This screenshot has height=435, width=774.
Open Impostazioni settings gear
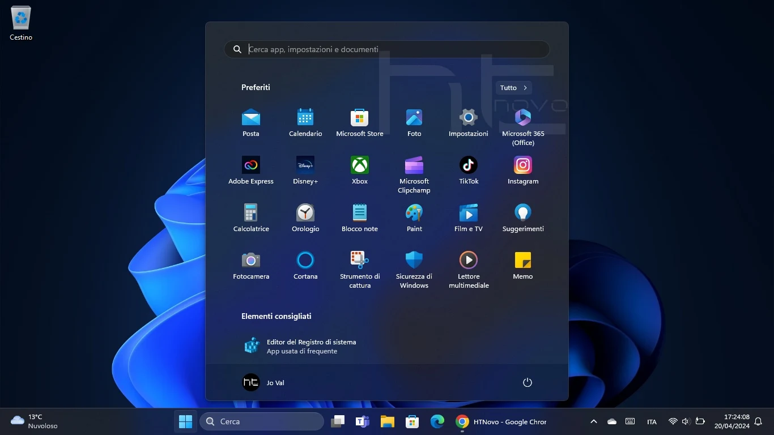click(469, 123)
